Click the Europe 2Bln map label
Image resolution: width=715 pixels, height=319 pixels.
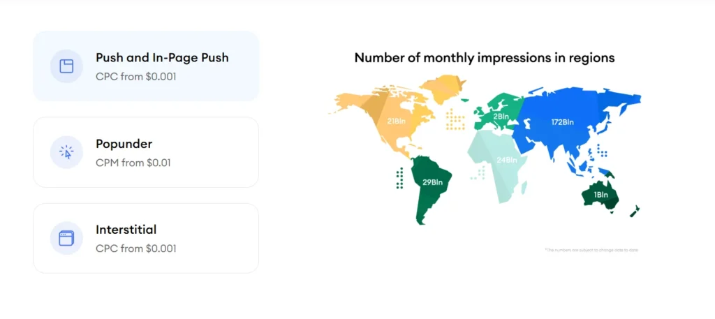[501, 117]
